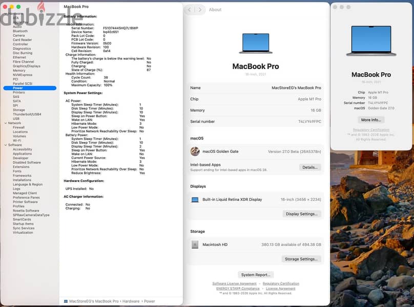Open Regulatory Certification in small About window
The height and width of the screenshot is (307, 414).
click(x=371, y=130)
